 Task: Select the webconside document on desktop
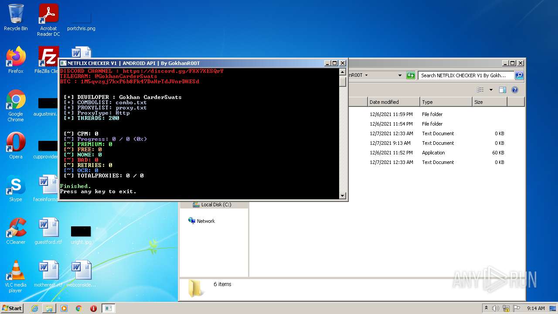pos(81,274)
